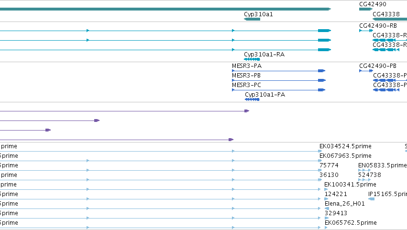
Task: Click the CG42490 gene label
Action: 373,4
